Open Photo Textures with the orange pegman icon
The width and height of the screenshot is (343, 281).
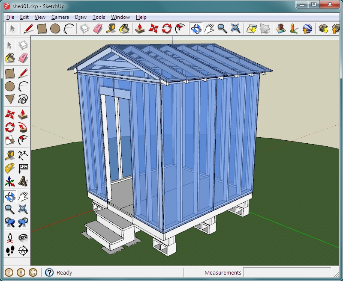(294, 29)
